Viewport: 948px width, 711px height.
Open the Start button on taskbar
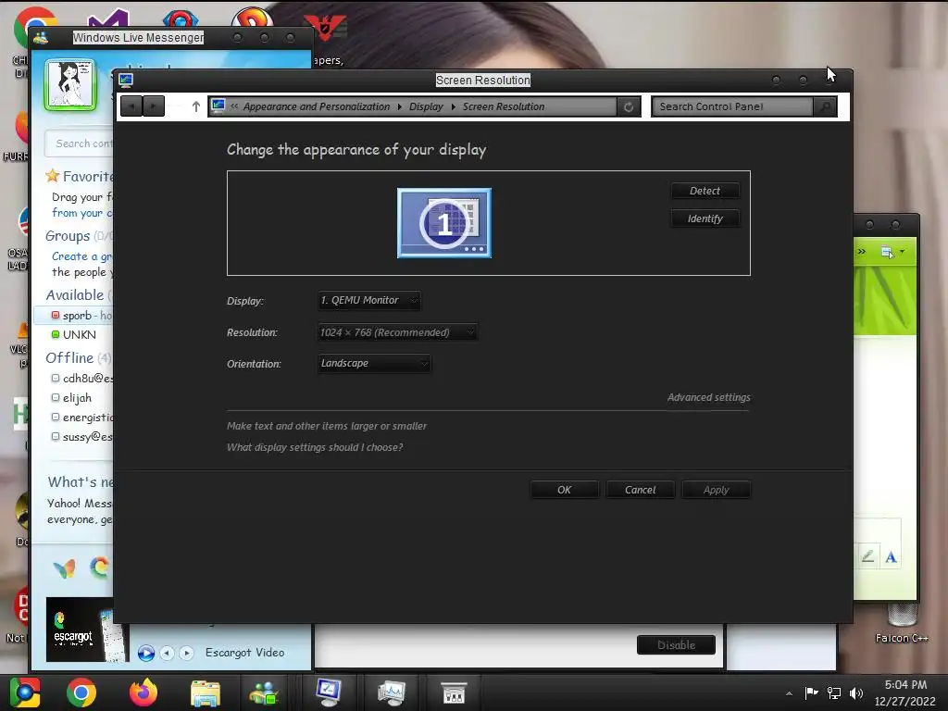coord(25,692)
